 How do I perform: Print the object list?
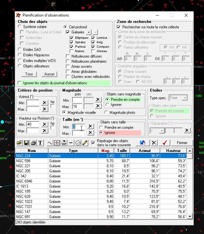click(x=33, y=143)
